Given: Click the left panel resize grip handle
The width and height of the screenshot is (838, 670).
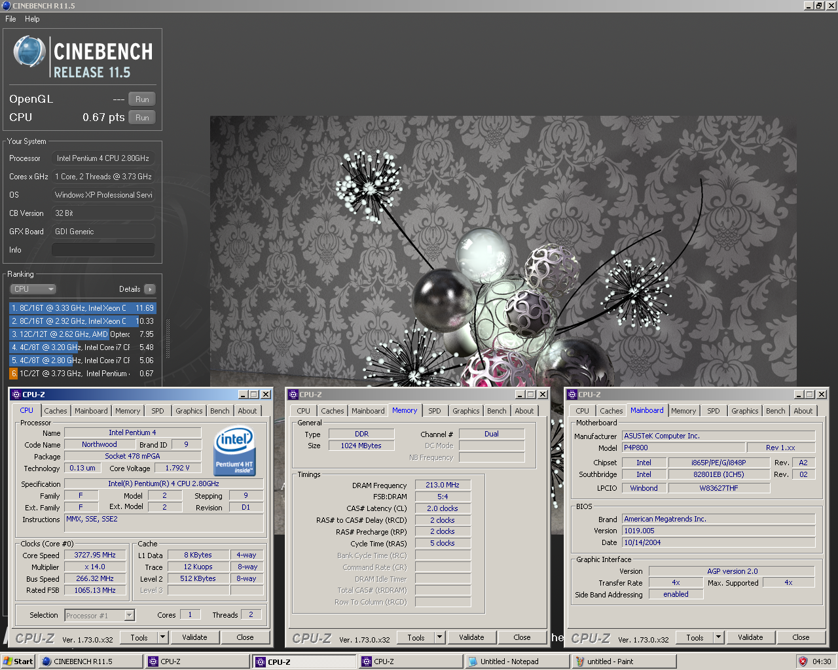Looking at the screenshot, I should tap(168, 339).
